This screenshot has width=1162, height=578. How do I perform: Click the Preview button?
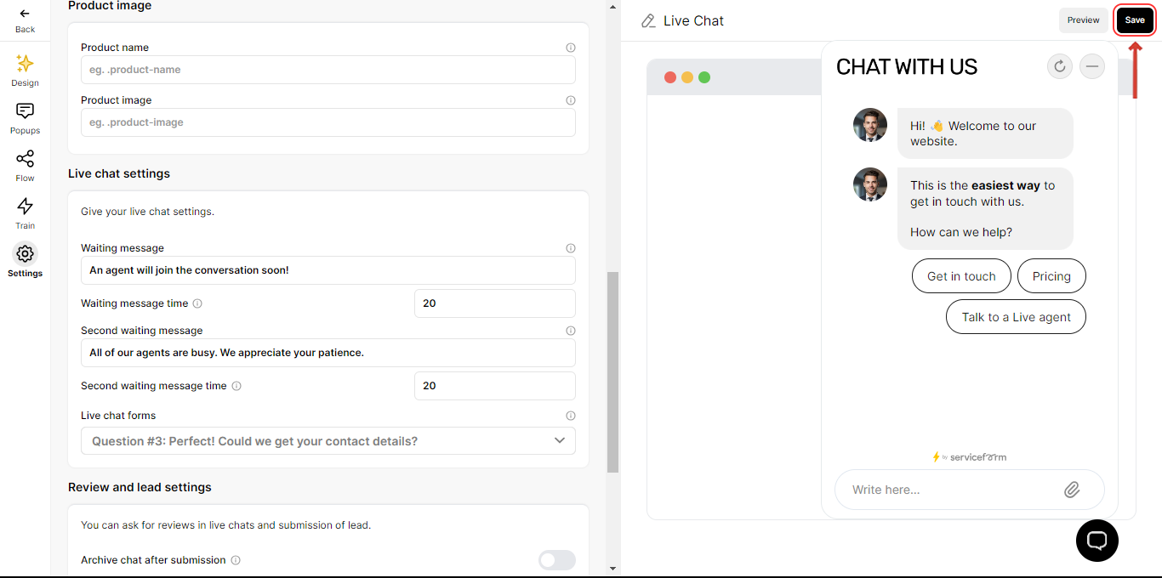click(x=1084, y=20)
